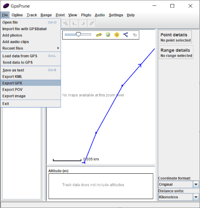
Task: Choose the highlighted Export GPX option
Action: coord(31,83)
